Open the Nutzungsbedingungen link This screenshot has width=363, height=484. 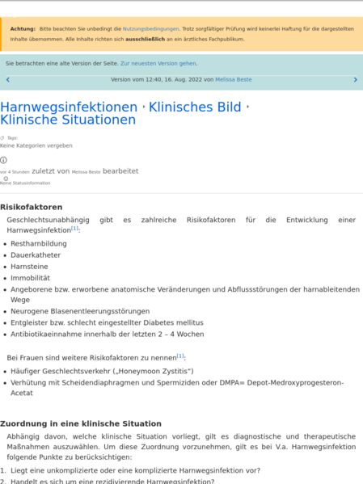tap(150, 29)
